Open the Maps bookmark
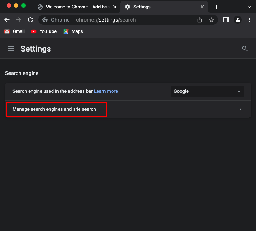This screenshot has width=256, height=231. coord(73,31)
